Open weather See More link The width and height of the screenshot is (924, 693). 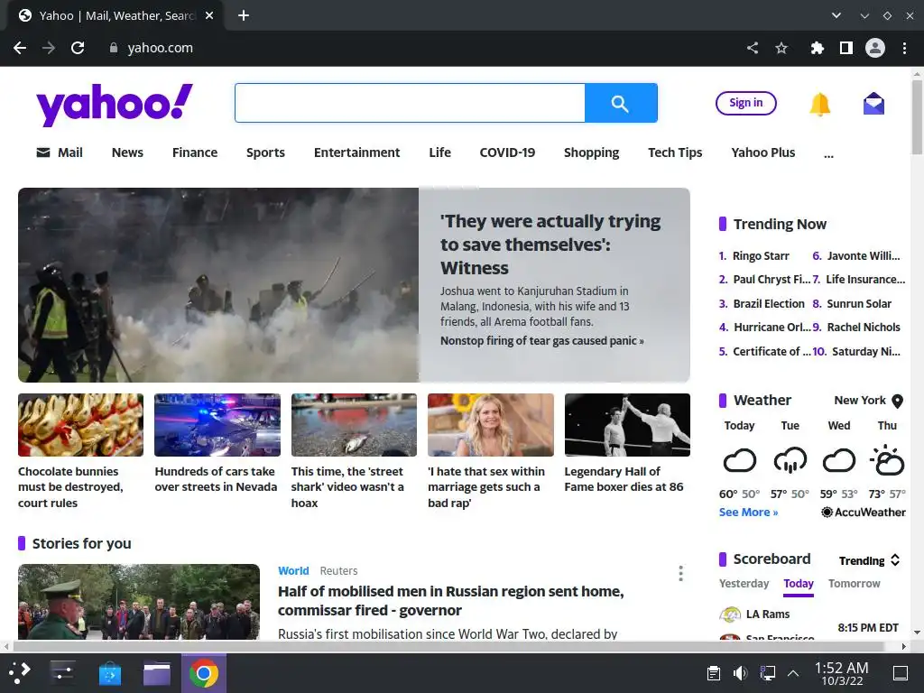point(748,513)
